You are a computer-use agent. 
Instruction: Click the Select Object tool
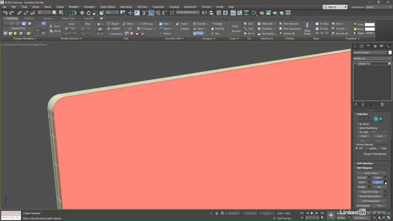pyautogui.click(x=55, y=13)
